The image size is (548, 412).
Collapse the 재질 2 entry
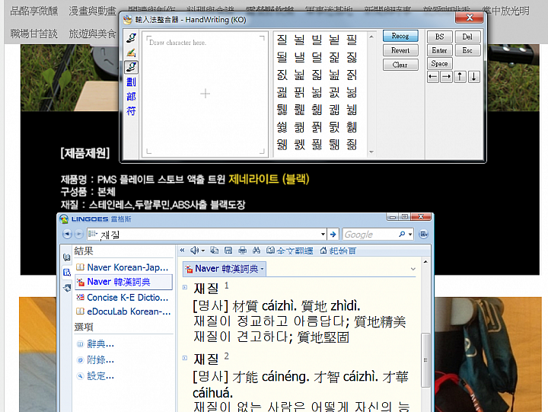pos(185,358)
